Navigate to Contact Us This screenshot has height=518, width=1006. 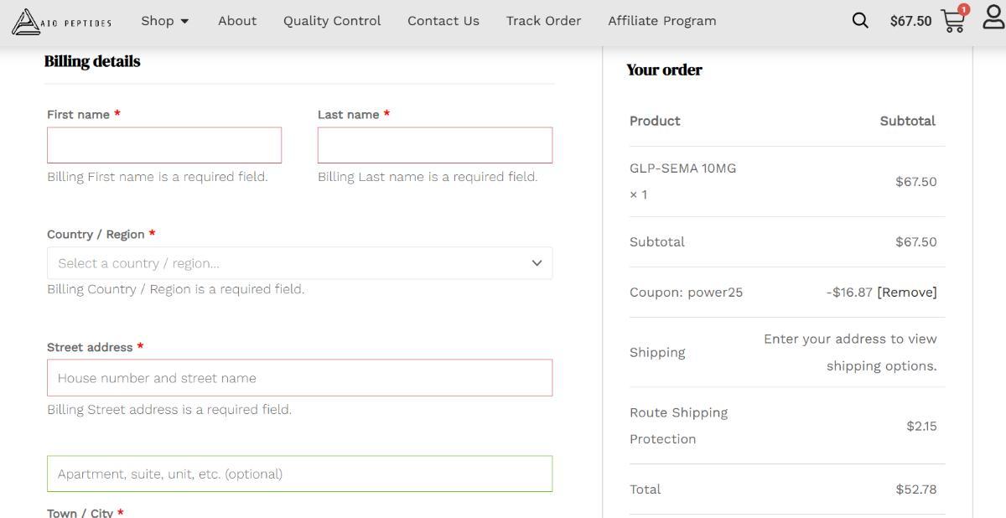click(x=443, y=21)
